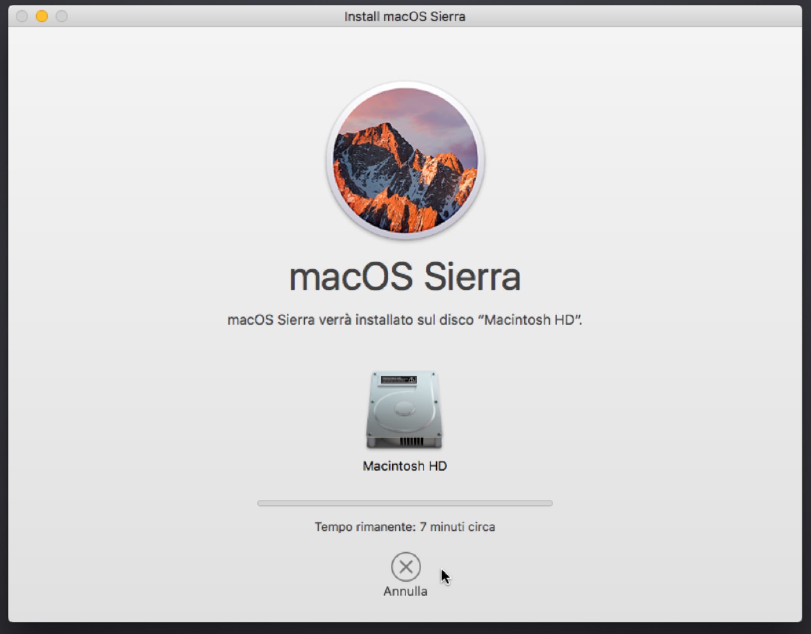Click the word "Sierra" in large heading
The width and height of the screenshot is (811, 634).
point(472,277)
